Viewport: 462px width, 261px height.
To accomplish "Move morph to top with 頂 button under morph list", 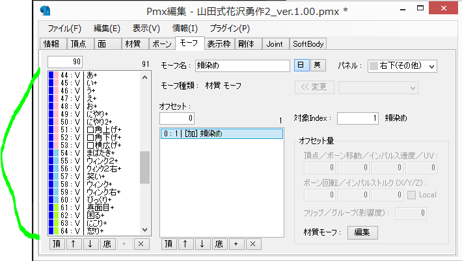I will (57, 244).
